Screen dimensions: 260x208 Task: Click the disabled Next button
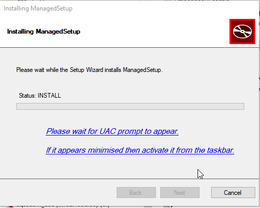pos(180,193)
